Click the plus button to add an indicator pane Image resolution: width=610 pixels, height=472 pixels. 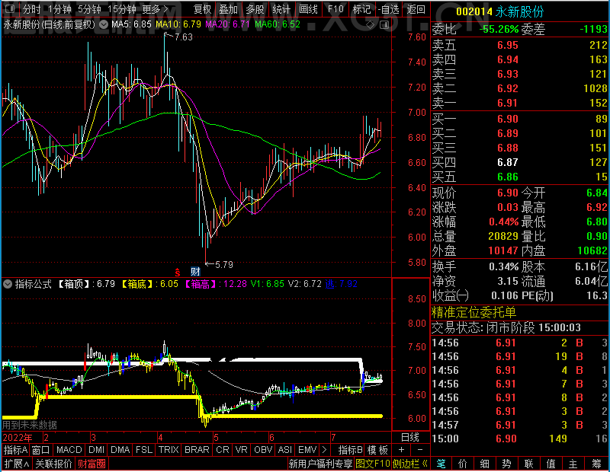point(402,450)
